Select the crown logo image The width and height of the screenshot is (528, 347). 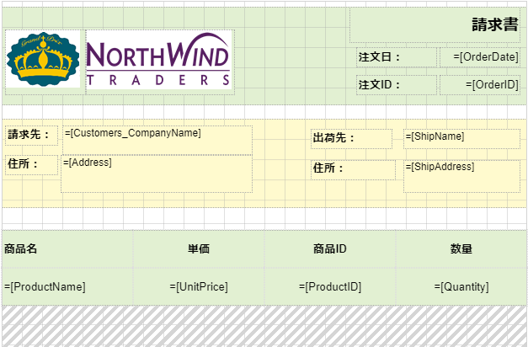[x=42, y=59]
